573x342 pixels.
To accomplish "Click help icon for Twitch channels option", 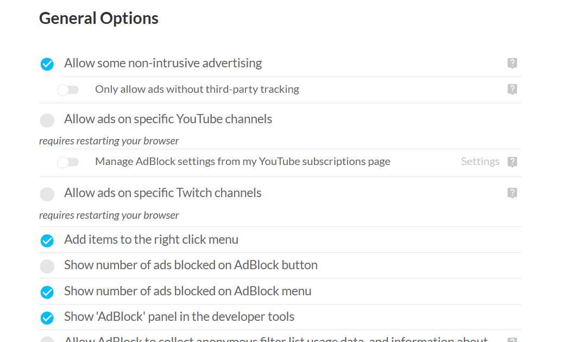I will 512,193.
